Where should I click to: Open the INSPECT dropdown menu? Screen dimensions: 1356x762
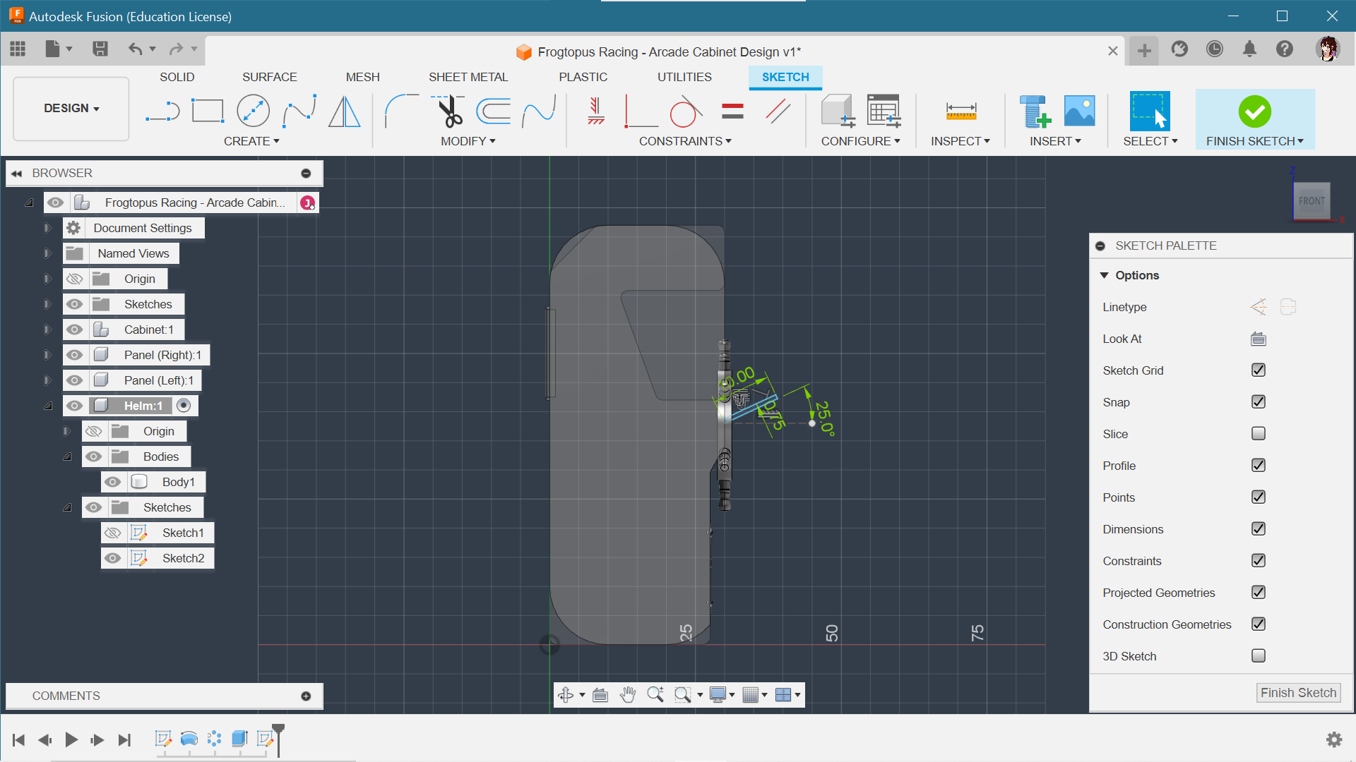point(960,141)
